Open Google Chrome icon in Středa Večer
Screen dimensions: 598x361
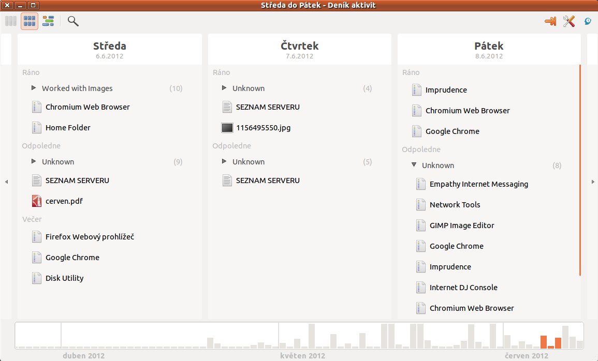(36, 258)
